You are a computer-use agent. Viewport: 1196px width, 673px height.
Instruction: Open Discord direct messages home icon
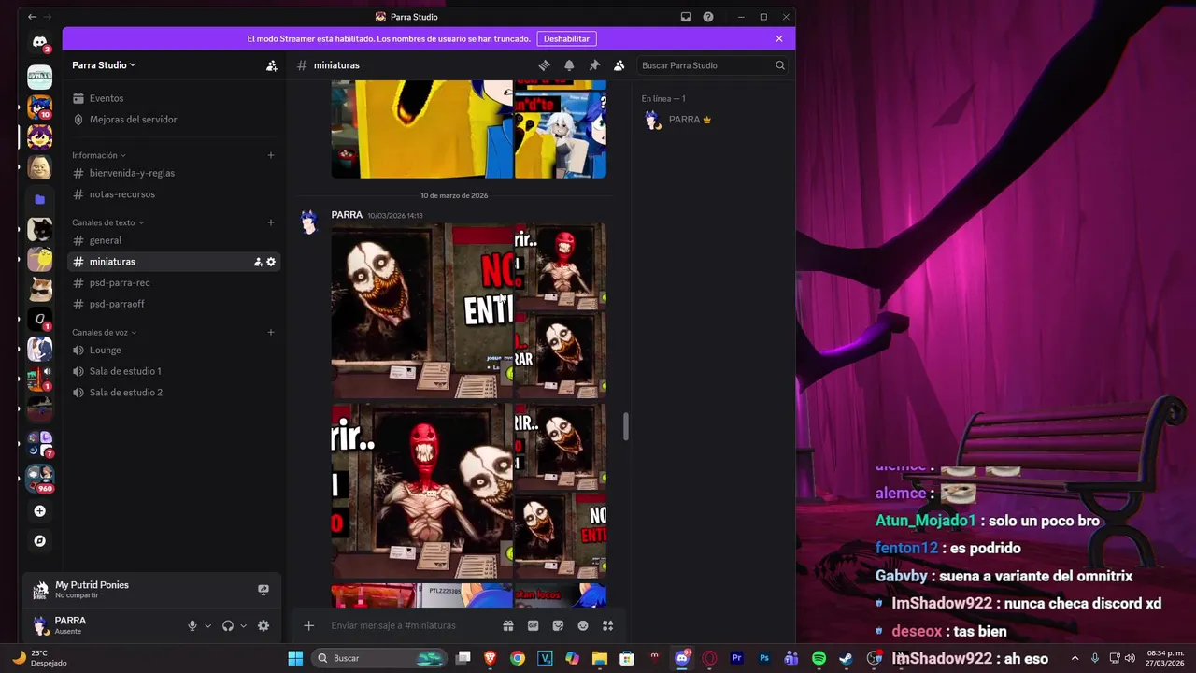[x=39, y=42]
